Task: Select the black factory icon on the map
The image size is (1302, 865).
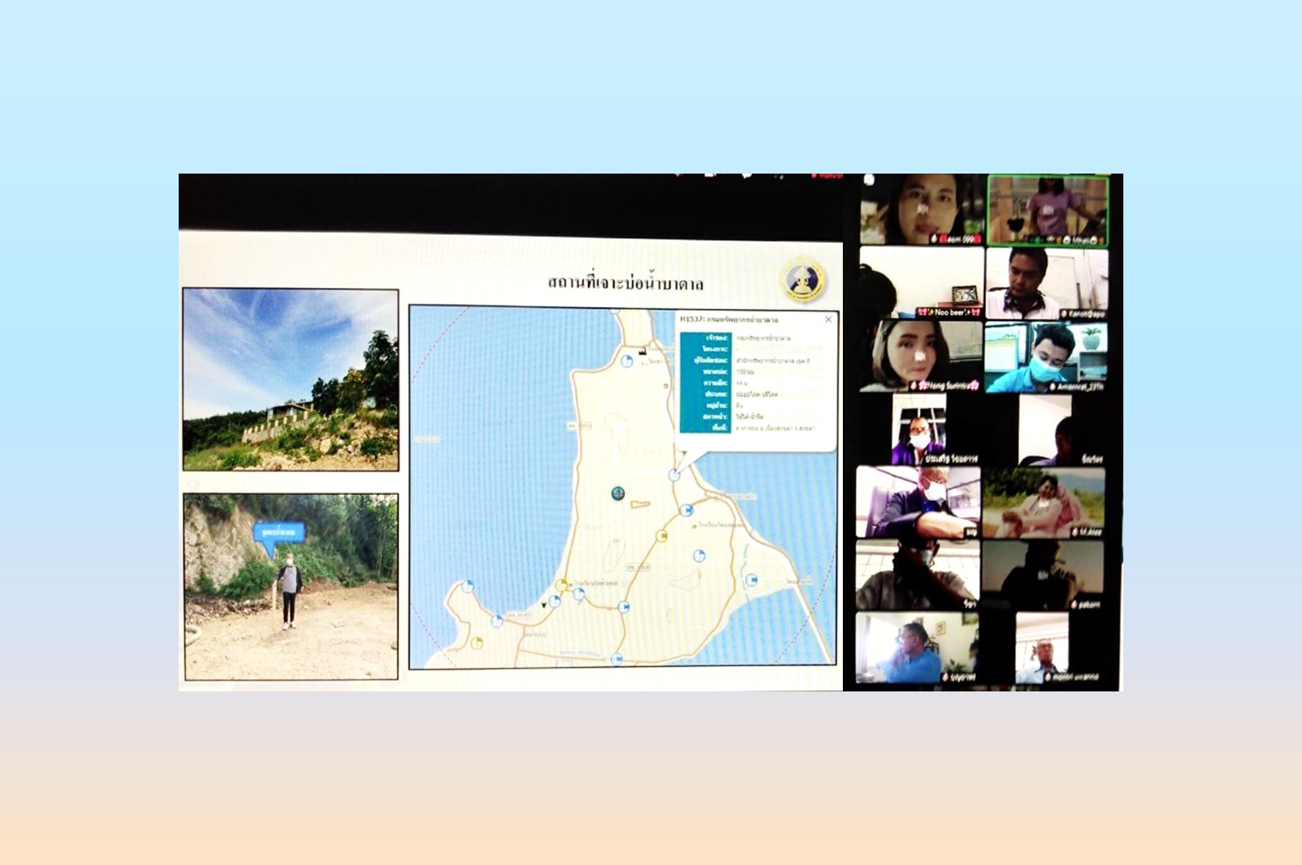Action: [x=643, y=351]
